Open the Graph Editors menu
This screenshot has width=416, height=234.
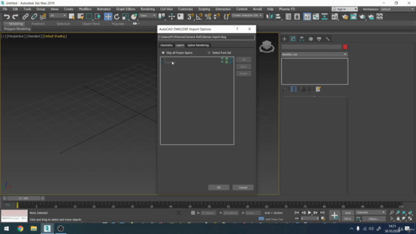(125, 9)
